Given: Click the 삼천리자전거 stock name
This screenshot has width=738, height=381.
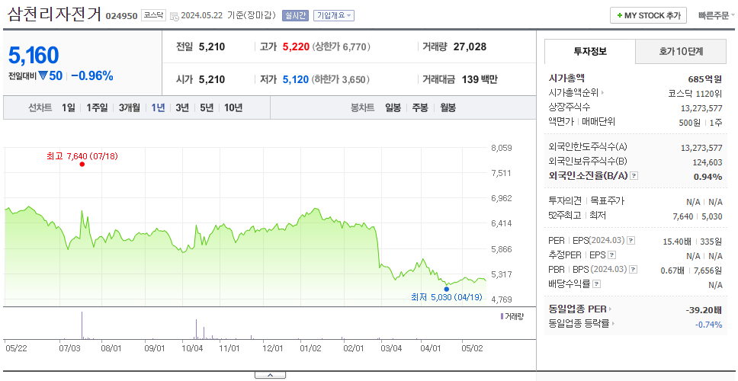Looking at the screenshot, I should (x=54, y=14).
